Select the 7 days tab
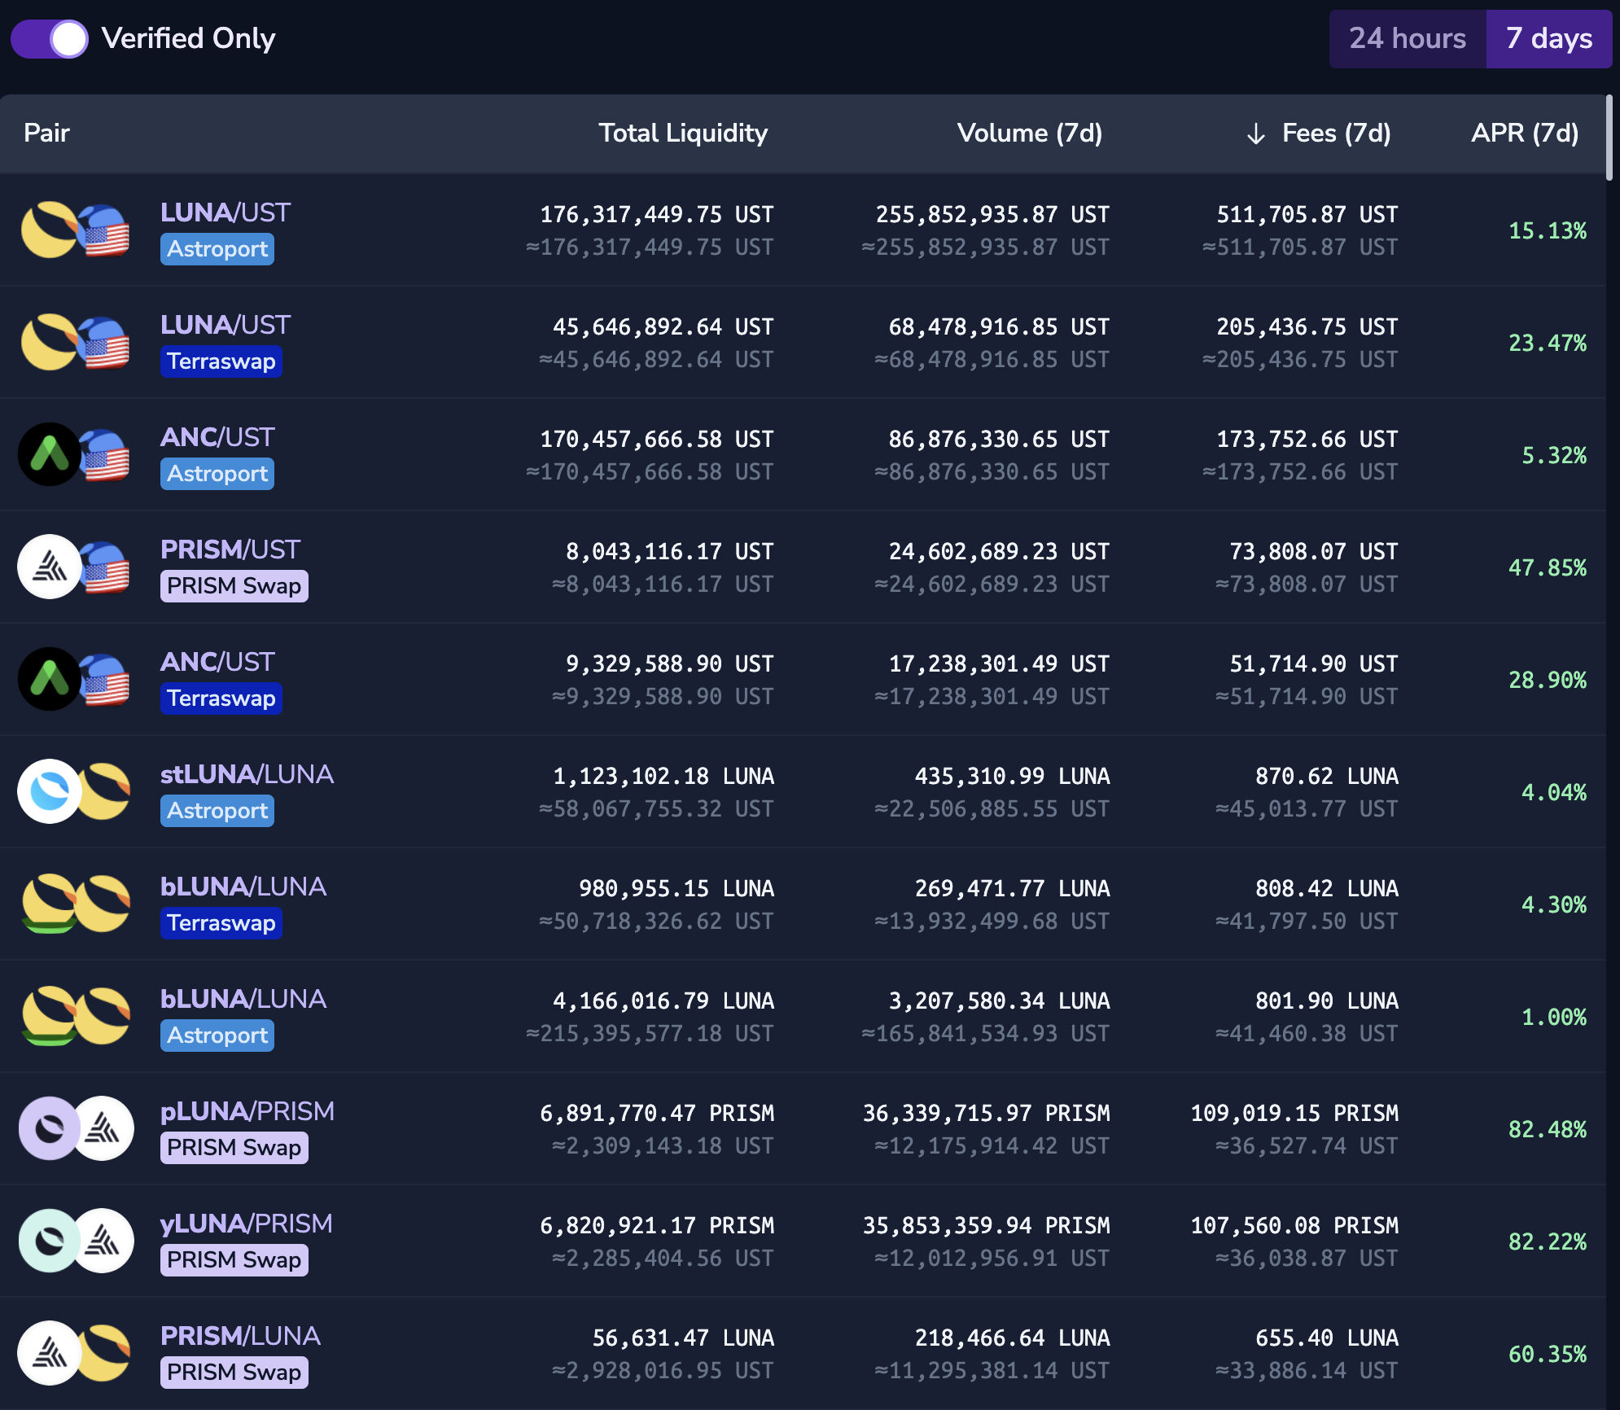The height and width of the screenshot is (1410, 1620). pos(1548,39)
